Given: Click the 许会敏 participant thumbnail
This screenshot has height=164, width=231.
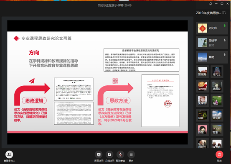Looking at the screenshot, I should point(217,115).
